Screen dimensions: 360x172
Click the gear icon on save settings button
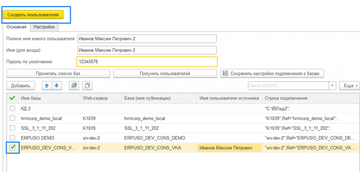[225, 74]
